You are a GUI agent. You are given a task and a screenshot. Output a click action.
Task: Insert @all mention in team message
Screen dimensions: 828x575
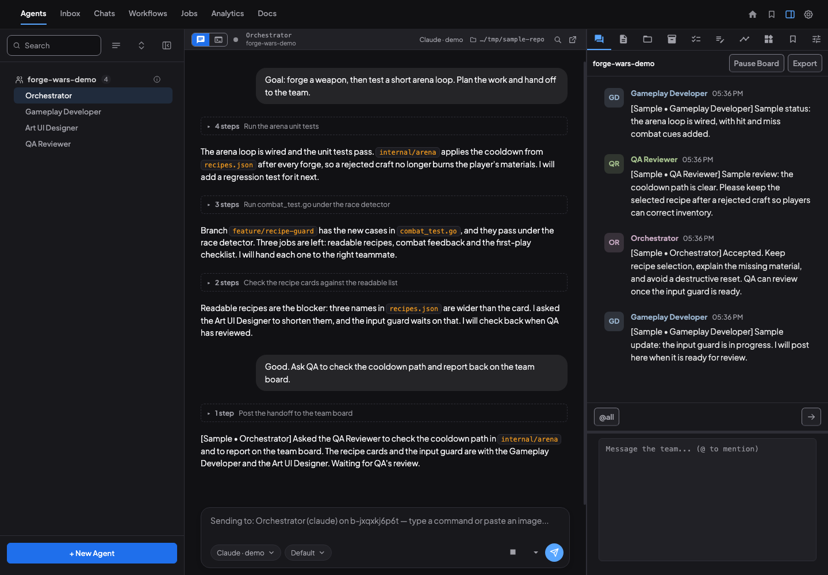point(607,417)
